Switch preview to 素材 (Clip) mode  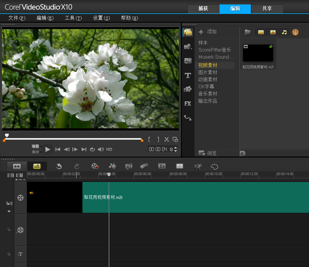pyautogui.click(x=36, y=152)
